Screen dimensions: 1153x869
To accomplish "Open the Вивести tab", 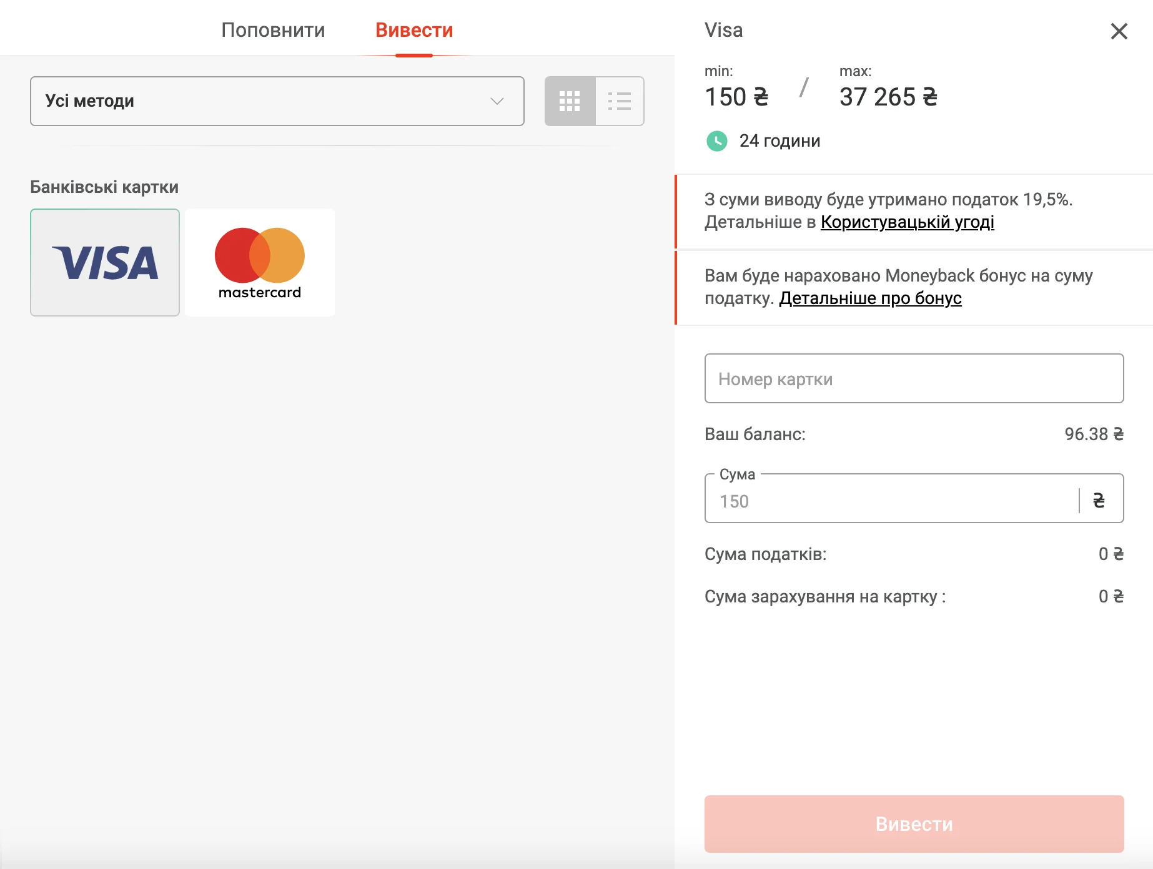I will pyautogui.click(x=413, y=30).
